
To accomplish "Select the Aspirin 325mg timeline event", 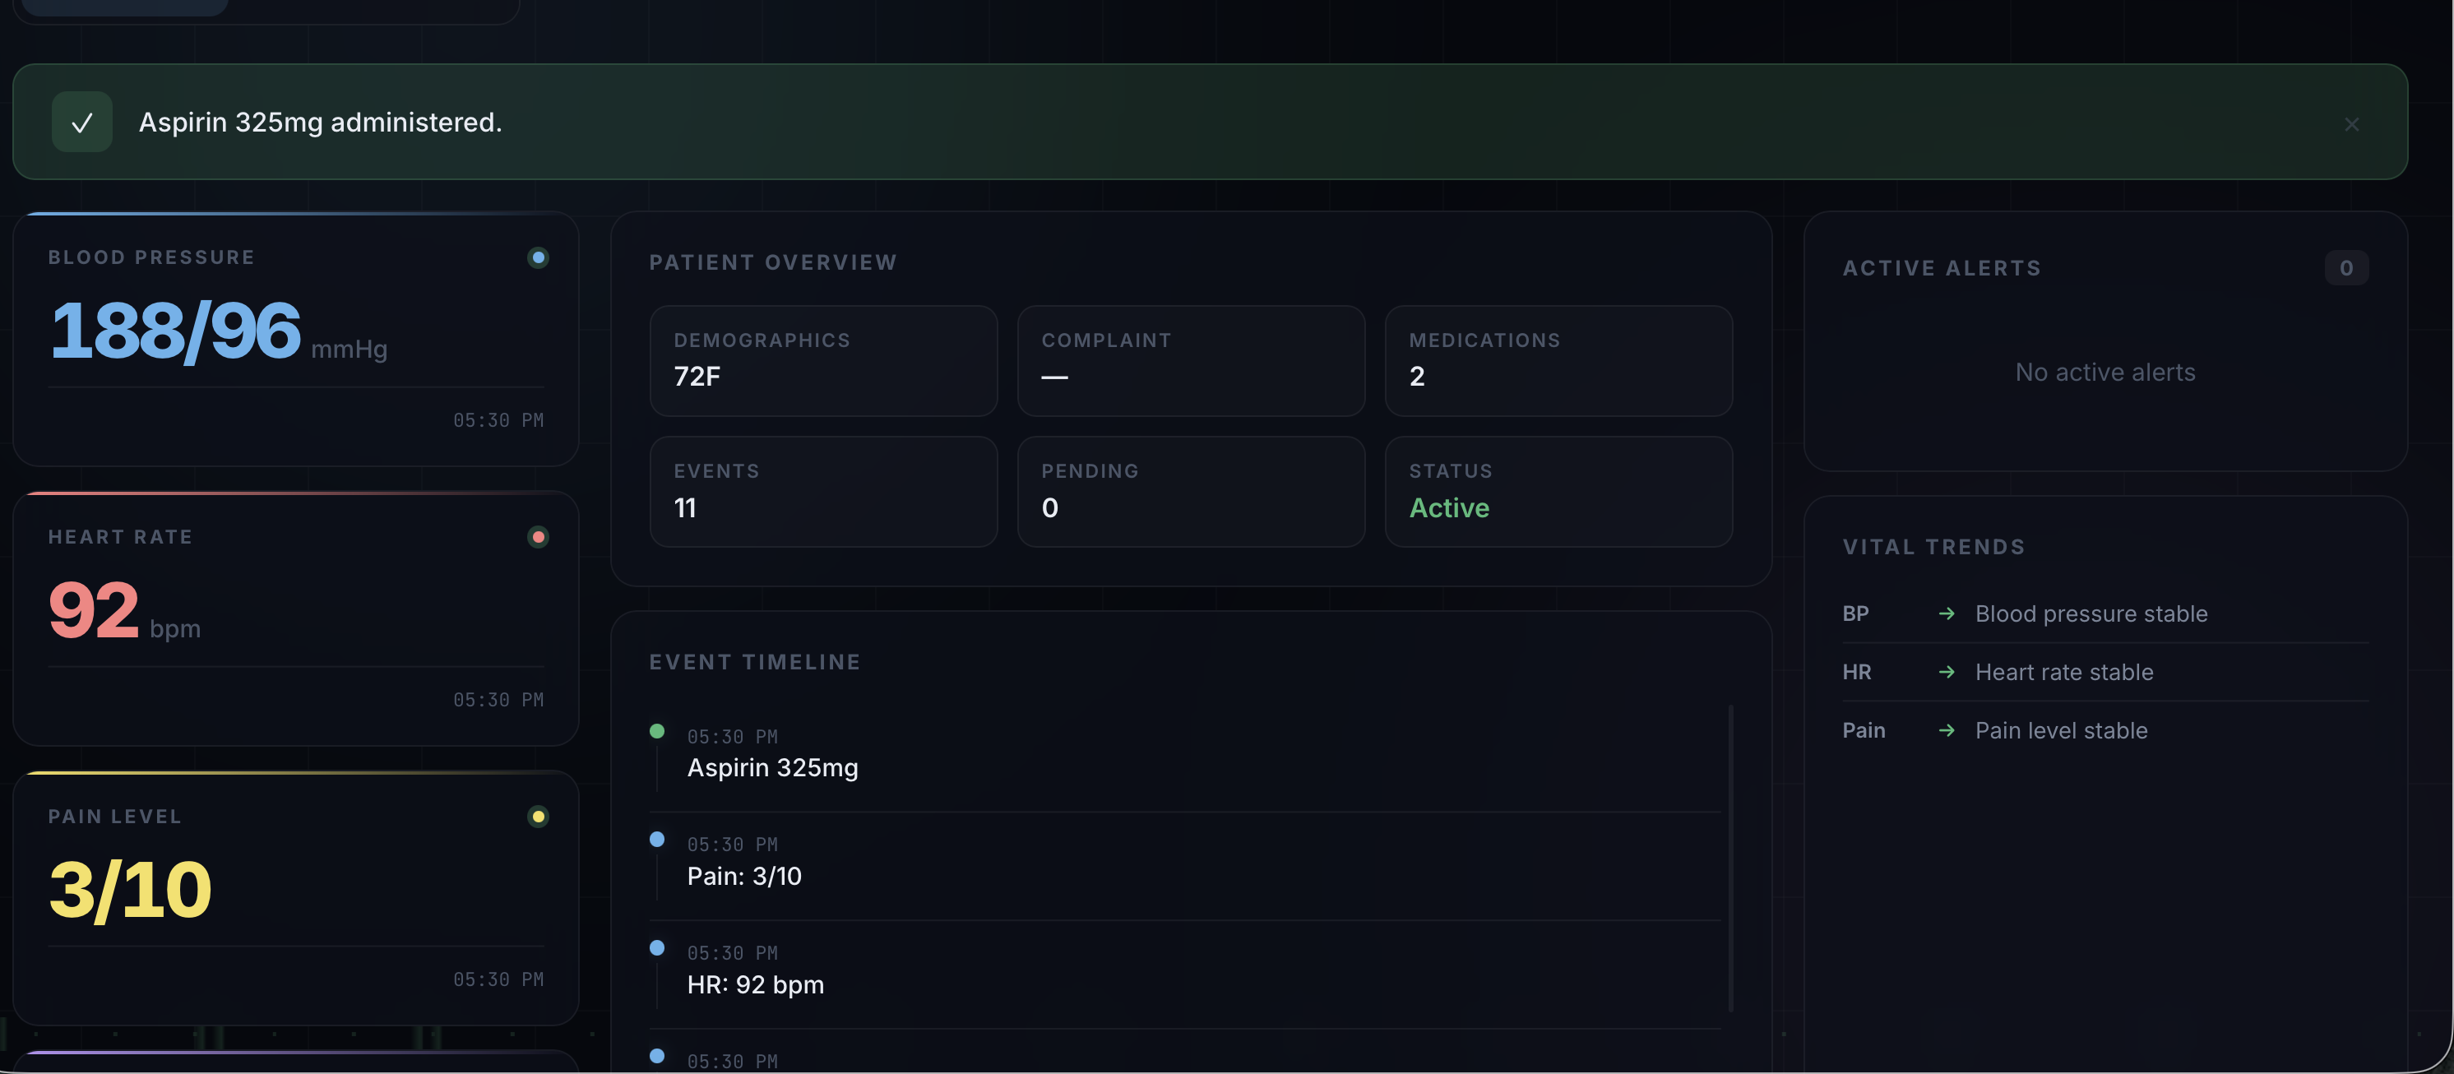I will click(x=1184, y=757).
